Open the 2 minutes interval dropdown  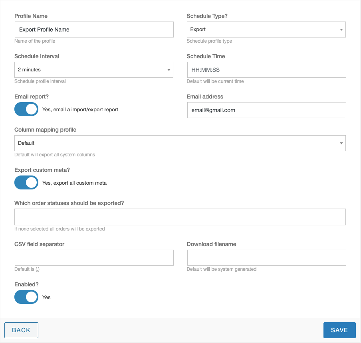[x=94, y=70]
